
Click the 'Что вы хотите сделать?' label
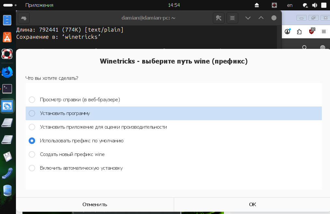[52, 78]
